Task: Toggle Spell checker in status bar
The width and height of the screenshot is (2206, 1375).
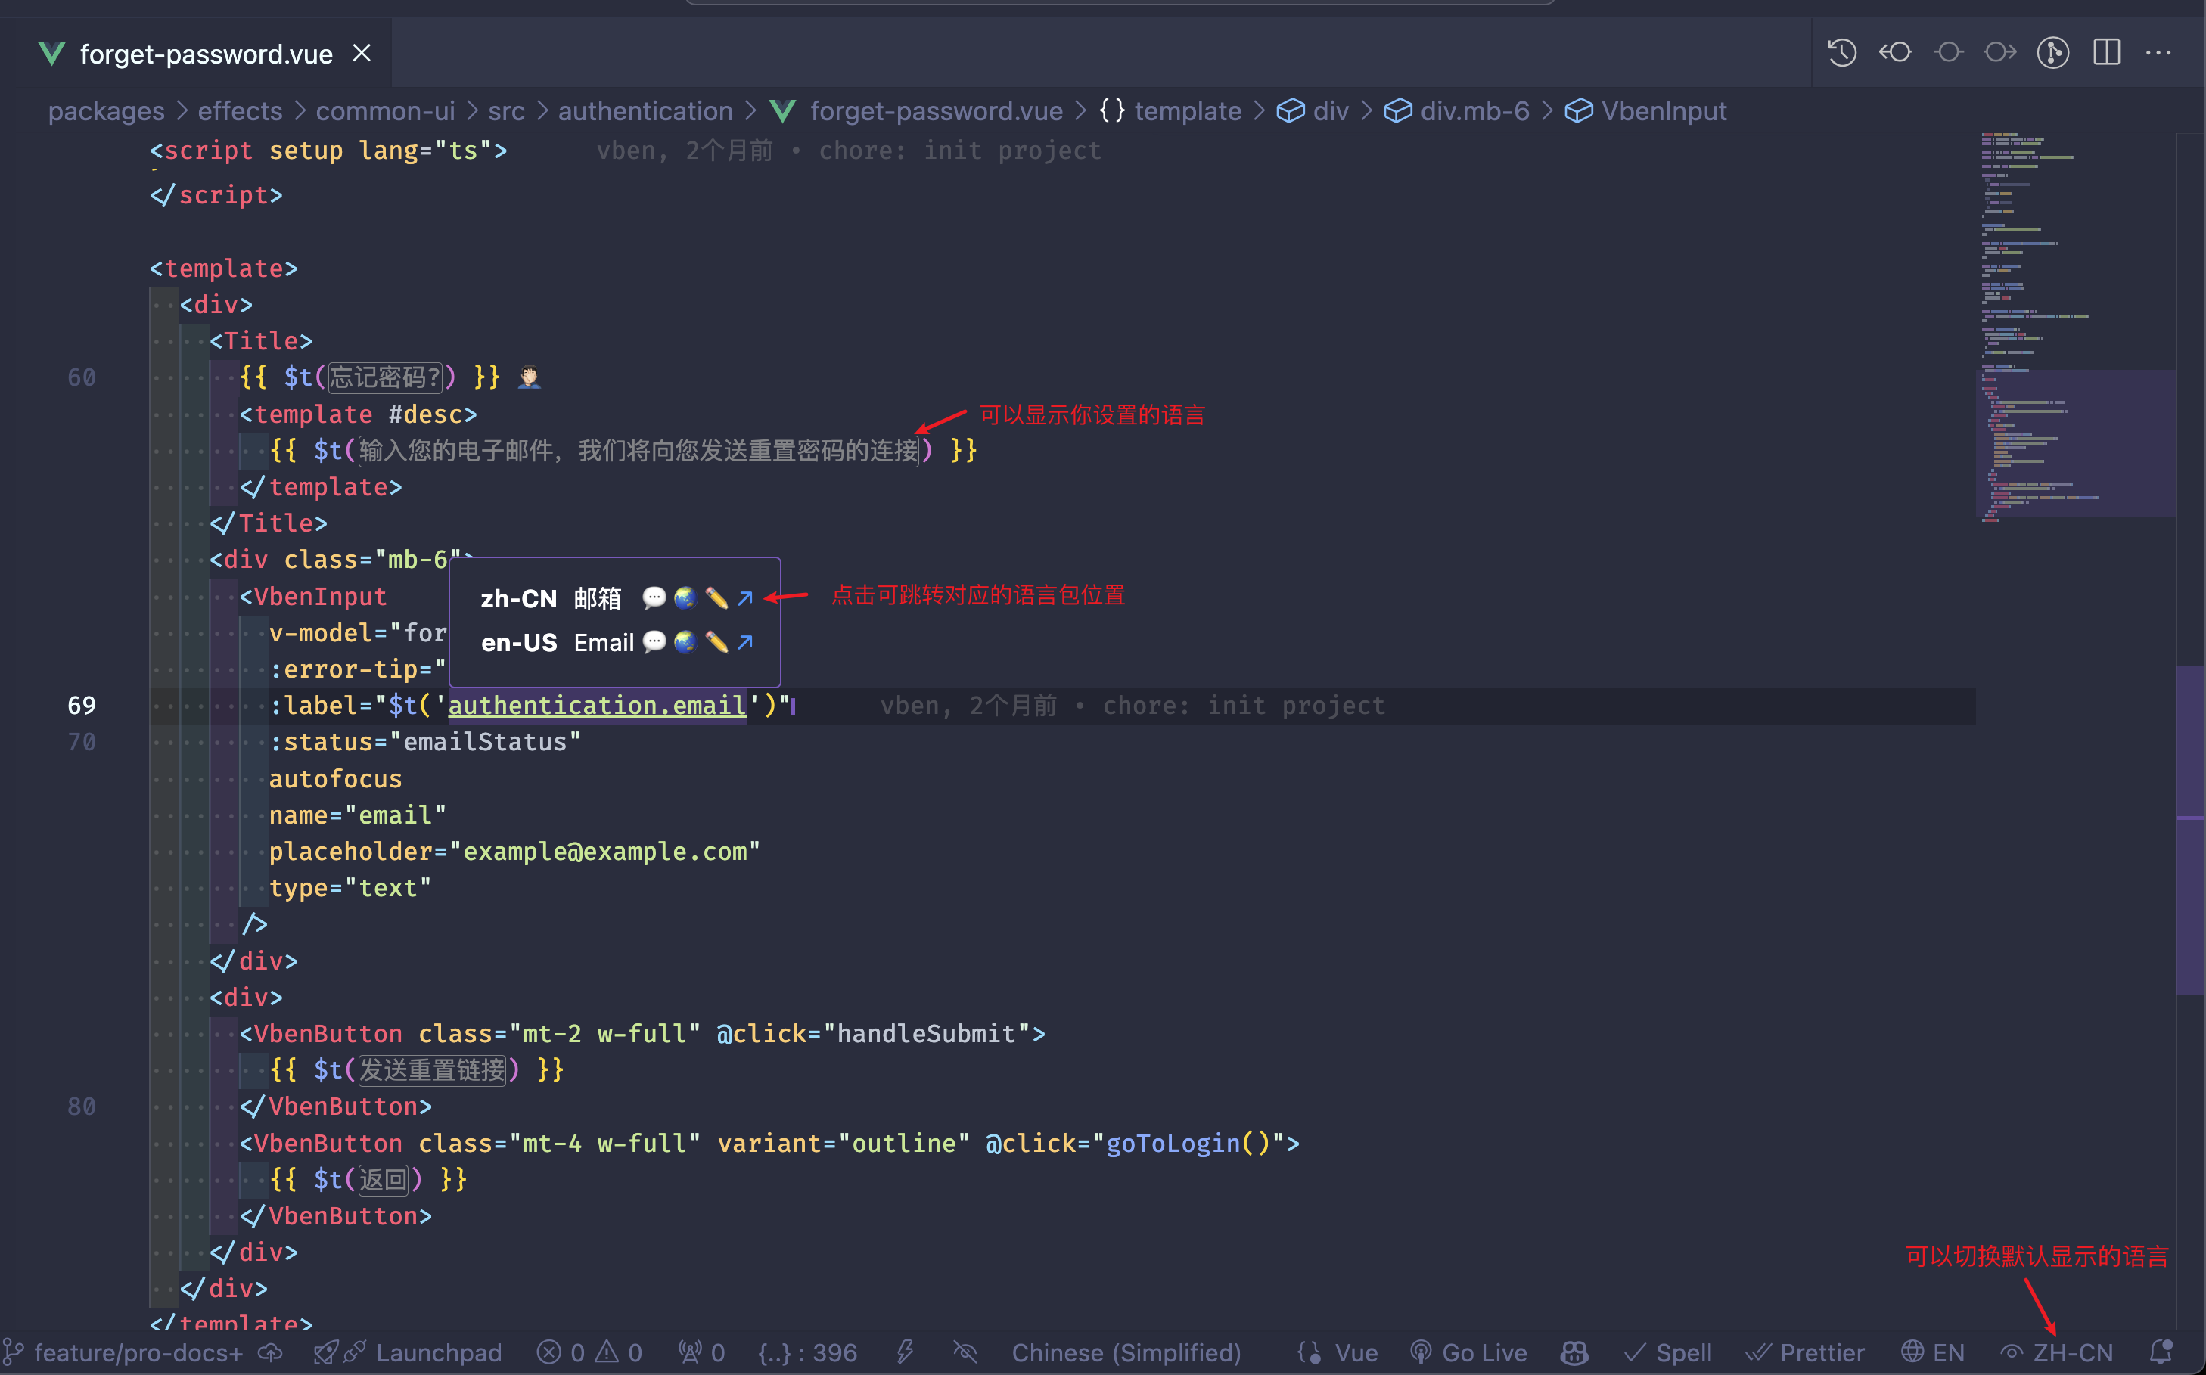Action: point(1668,1352)
